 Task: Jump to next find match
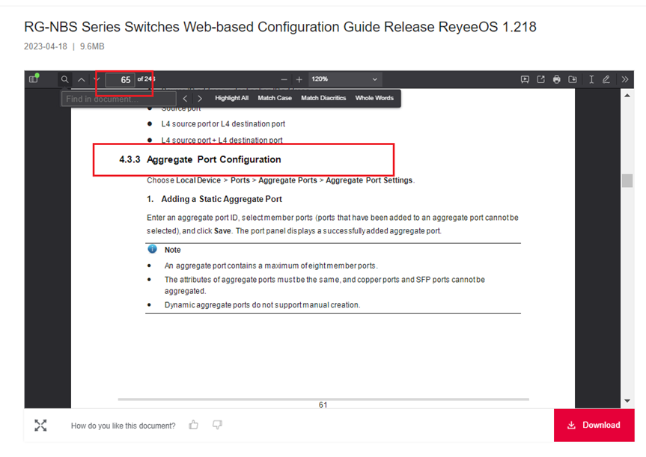[200, 99]
